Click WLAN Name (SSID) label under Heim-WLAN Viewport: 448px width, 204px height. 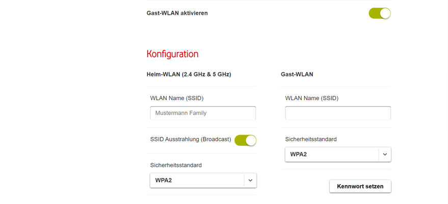click(177, 98)
